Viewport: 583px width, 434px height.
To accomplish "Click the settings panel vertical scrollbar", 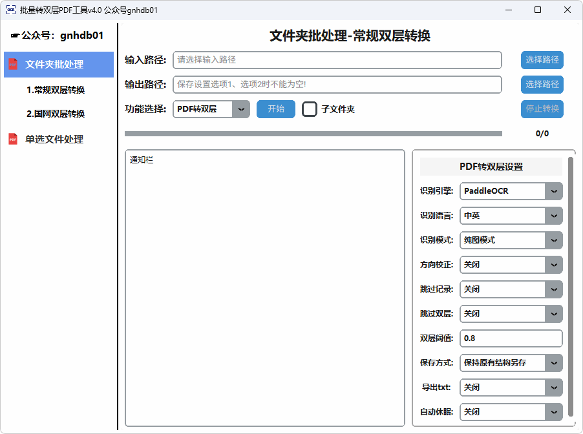I will [x=571, y=287].
